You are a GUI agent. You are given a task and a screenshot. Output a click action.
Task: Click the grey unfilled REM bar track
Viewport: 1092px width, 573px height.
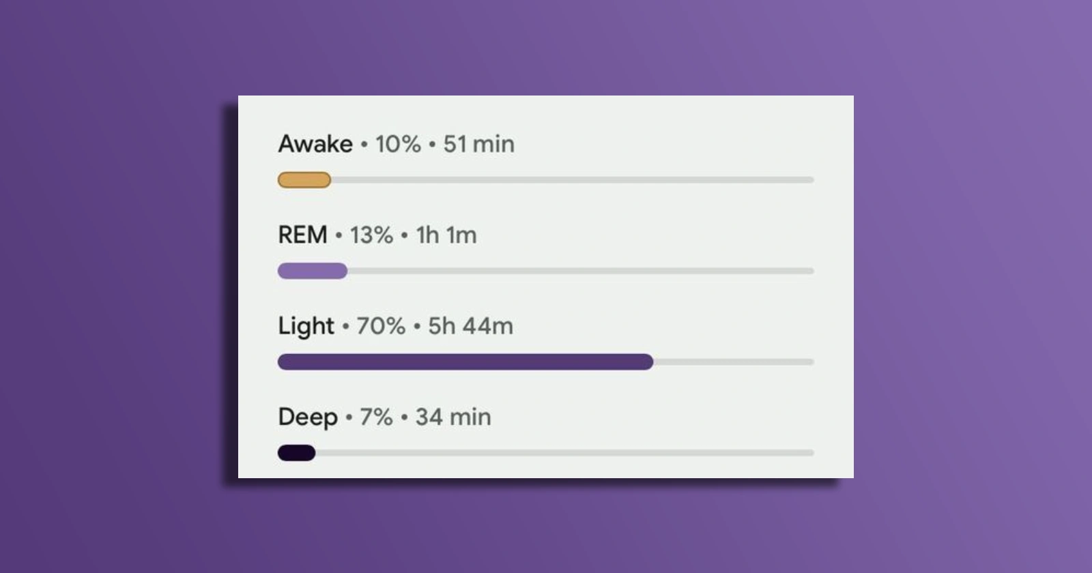(x=581, y=271)
